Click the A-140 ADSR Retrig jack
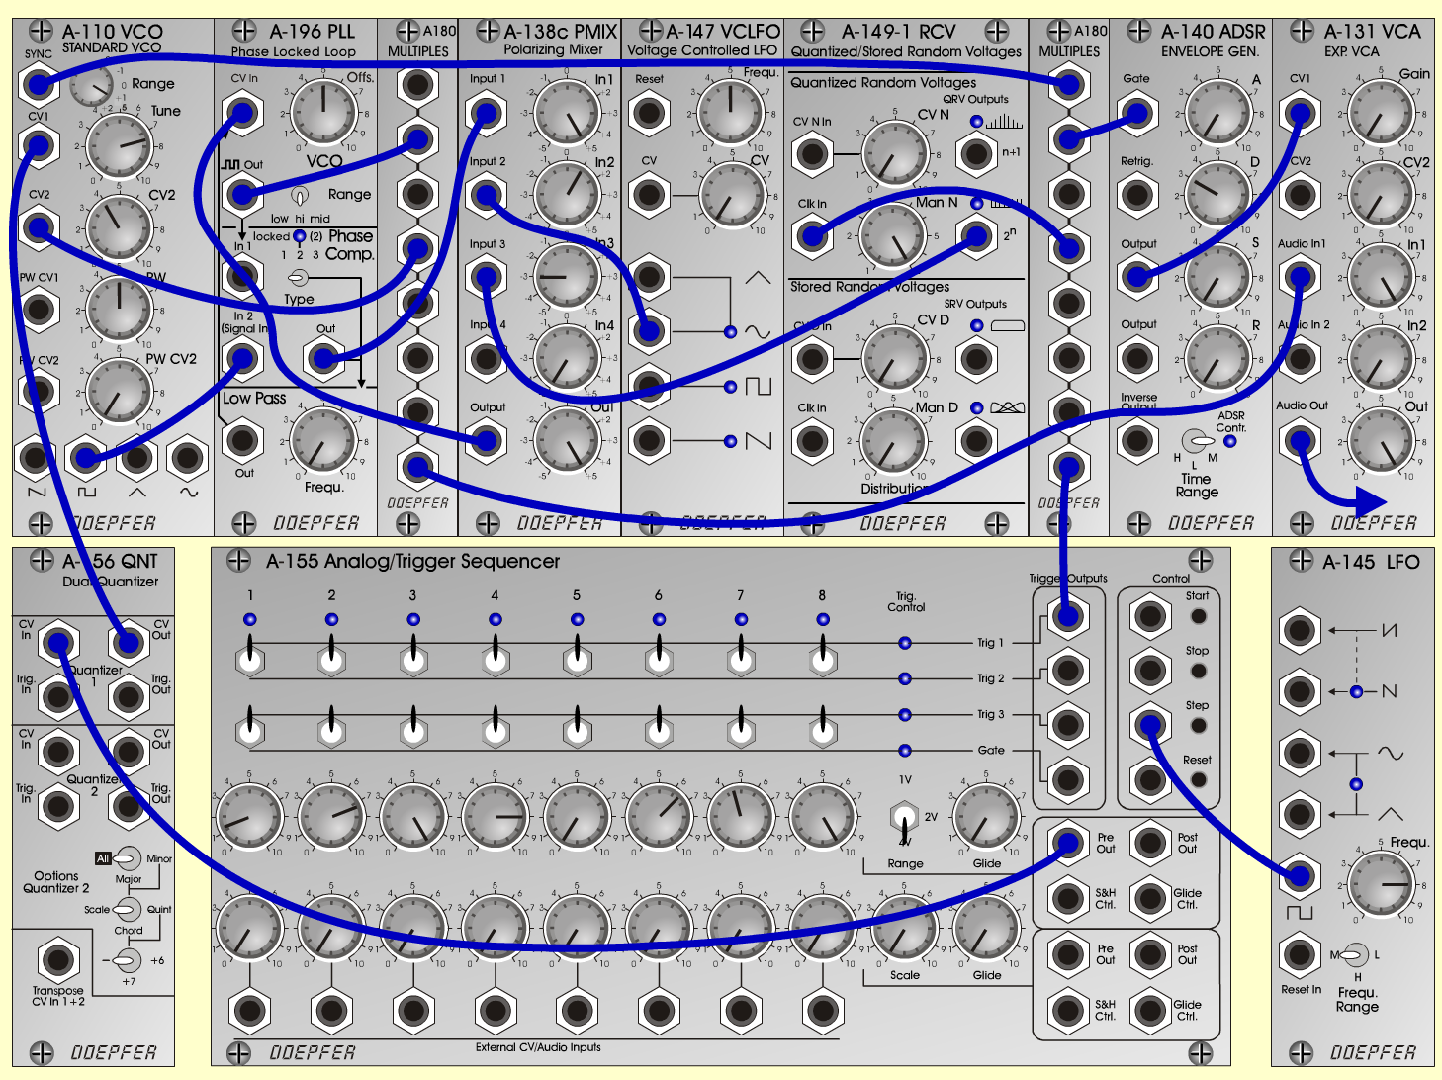This screenshot has height=1080, width=1442. pyautogui.click(x=1137, y=195)
